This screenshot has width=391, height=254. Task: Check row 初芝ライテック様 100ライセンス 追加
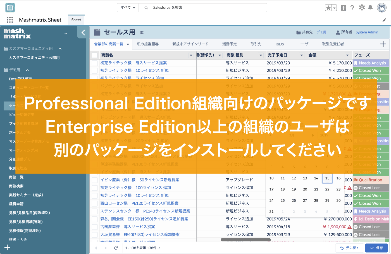pyautogui.click(x=95, y=188)
